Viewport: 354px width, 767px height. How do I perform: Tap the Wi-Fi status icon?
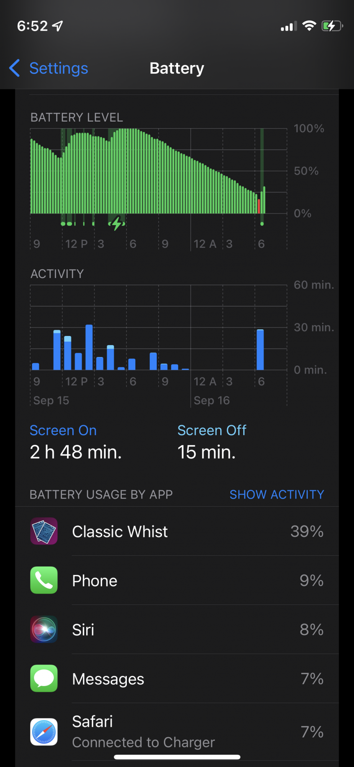pos(309,26)
